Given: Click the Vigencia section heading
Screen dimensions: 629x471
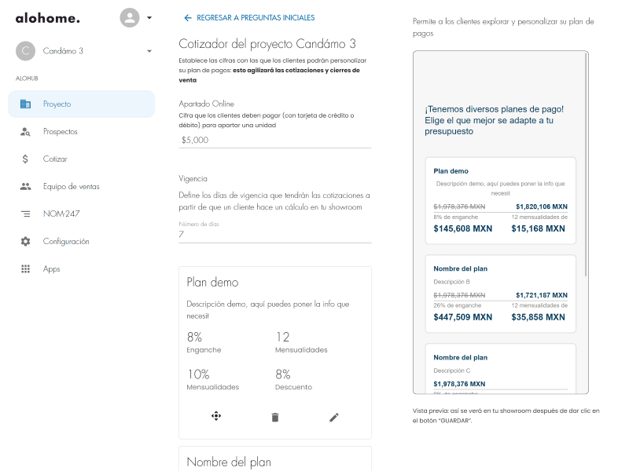Looking at the screenshot, I should tap(193, 179).
